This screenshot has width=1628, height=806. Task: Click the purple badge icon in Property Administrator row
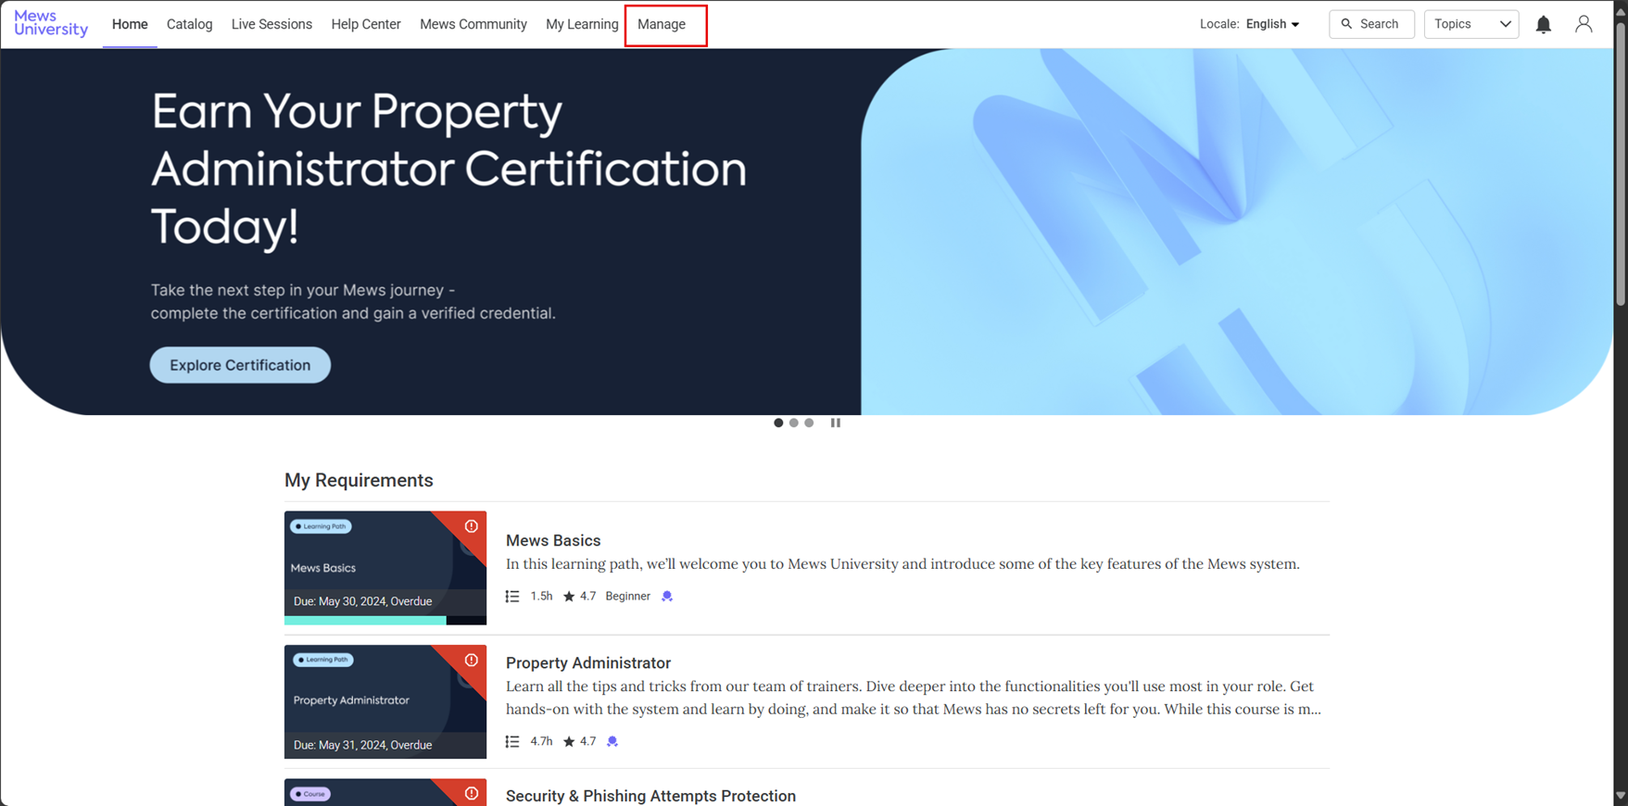coord(612,741)
